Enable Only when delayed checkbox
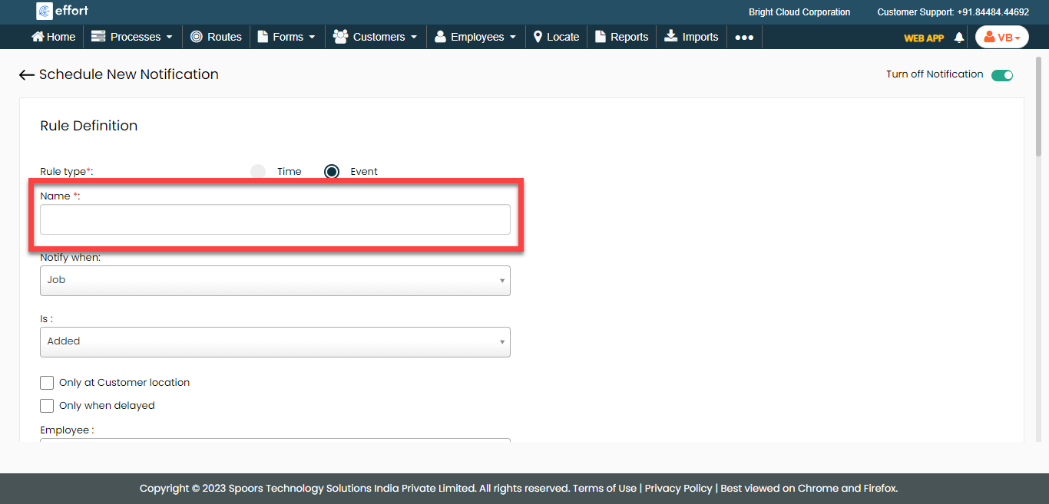The image size is (1049, 504). pos(48,406)
